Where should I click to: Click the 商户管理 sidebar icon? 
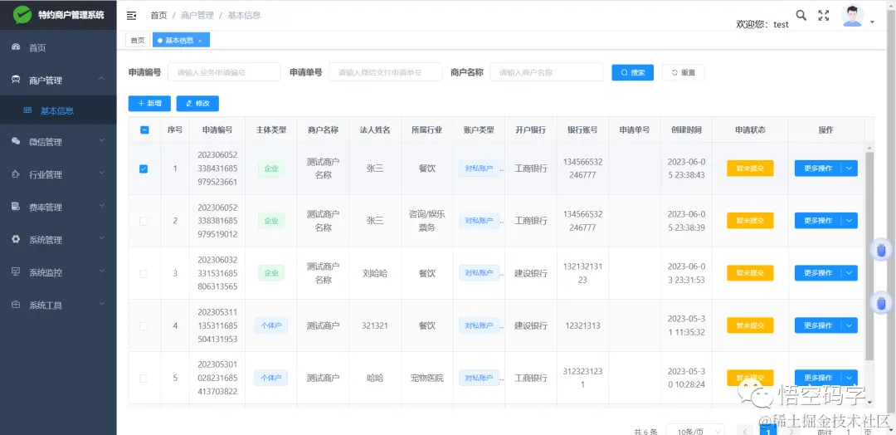(x=16, y=80)
